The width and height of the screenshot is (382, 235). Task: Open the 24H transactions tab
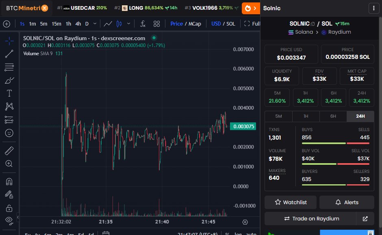[360, 116]
